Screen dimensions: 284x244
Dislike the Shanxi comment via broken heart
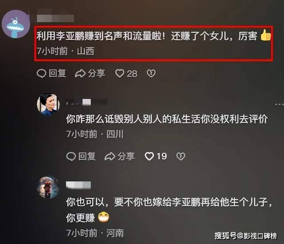pyautogui.click(x=151, y=74)
